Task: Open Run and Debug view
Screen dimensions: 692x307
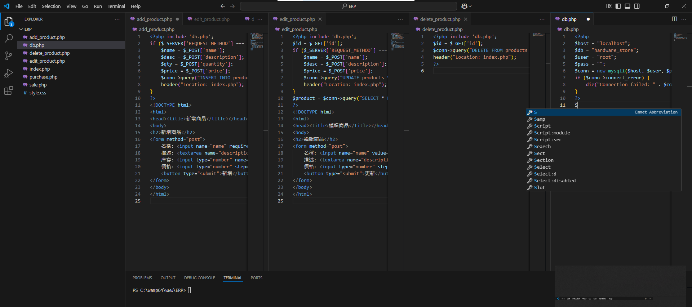Action: 9,73
